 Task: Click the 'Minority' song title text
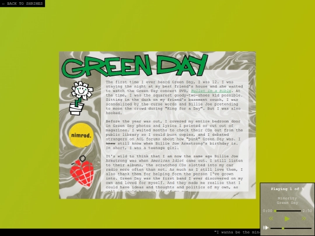(287, 198)
